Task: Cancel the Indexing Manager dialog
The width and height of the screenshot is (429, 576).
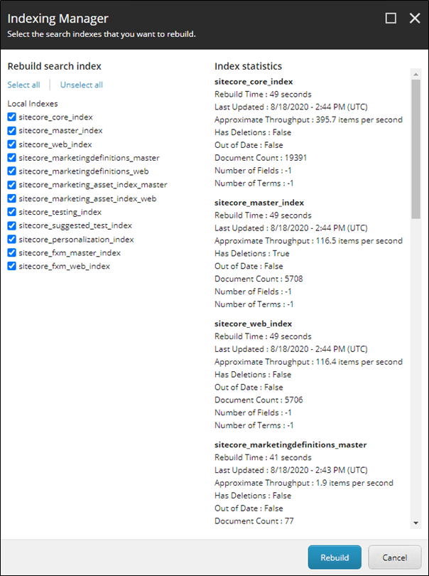Action: coord(394,558)
